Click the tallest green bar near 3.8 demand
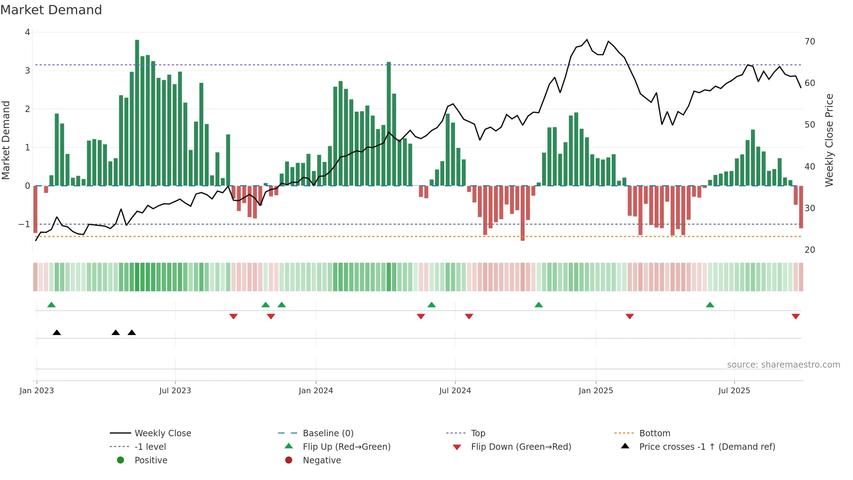The width and height of the screenshot is (853, 480). tap(137, 113)
